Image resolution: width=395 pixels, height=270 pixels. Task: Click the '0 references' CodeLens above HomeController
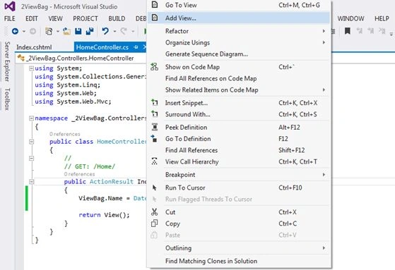pos(65,134)
